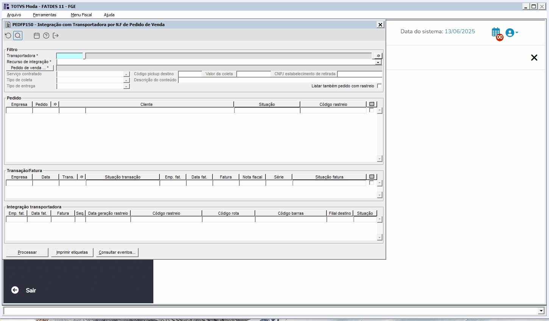Click the Imprimir etiquetas button

pyautogui.click(x=72, y=252)
